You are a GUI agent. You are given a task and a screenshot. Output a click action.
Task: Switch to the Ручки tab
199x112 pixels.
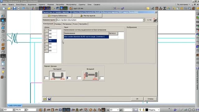click(x=75, y=24)
